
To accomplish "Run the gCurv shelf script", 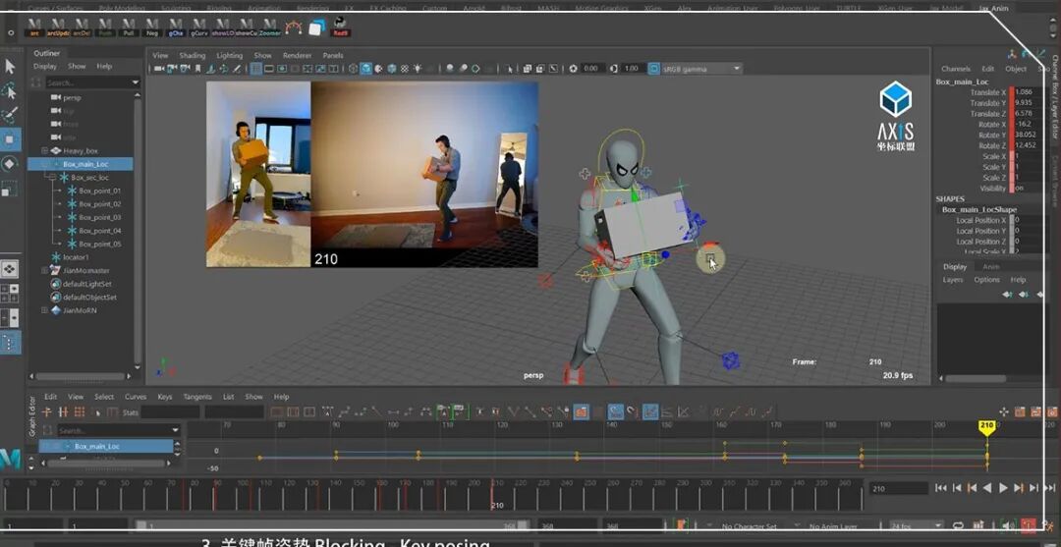I will (199, 27).
